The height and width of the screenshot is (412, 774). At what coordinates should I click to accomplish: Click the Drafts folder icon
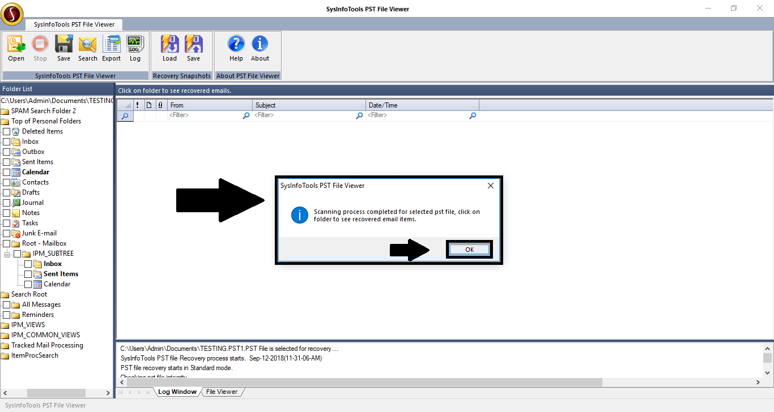click(16, 192)
